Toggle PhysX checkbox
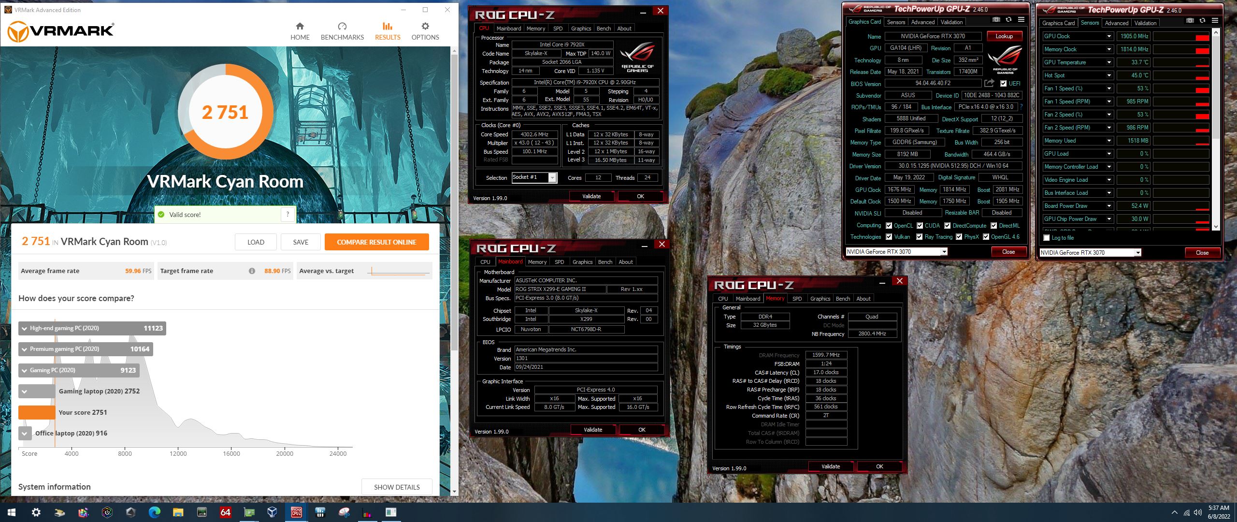The height and width of the screenshot is (522, 1237). (959, 237)
